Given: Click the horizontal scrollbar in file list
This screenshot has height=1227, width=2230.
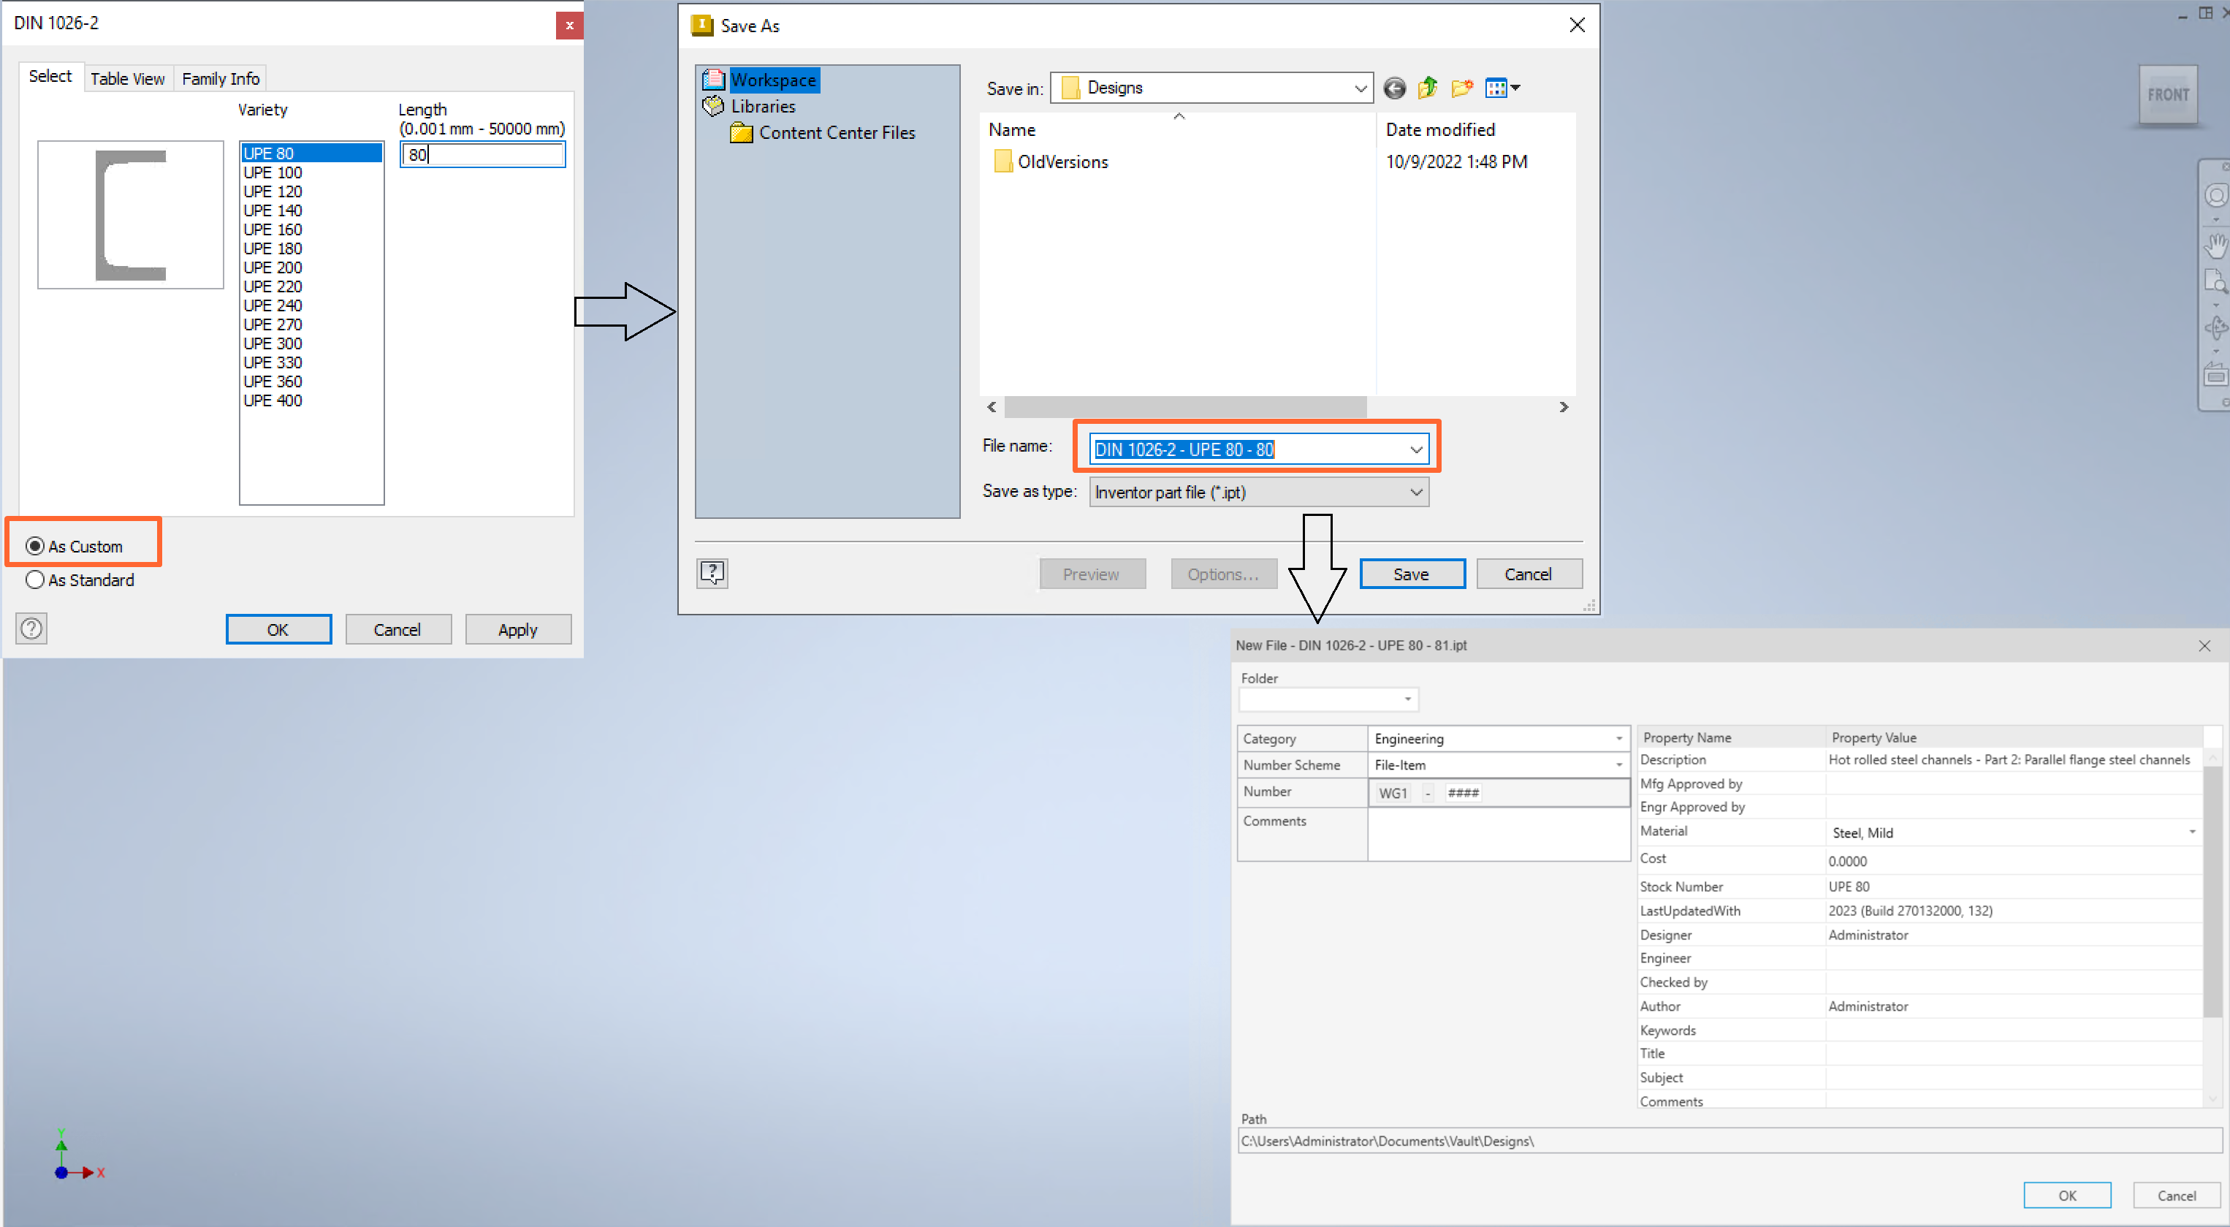Looking at the screenshot, I should (1184, 407).
